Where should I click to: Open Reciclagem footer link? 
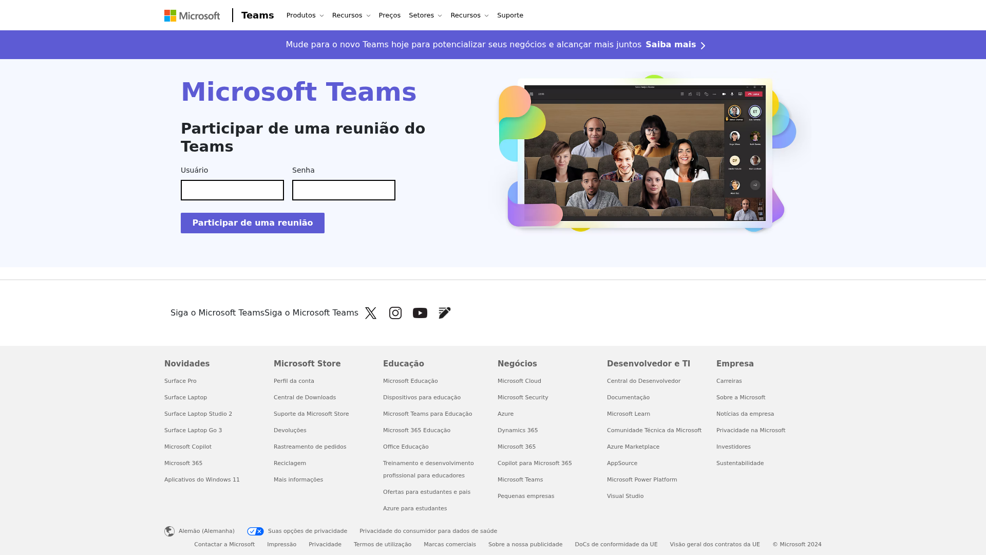click(290, 464)
